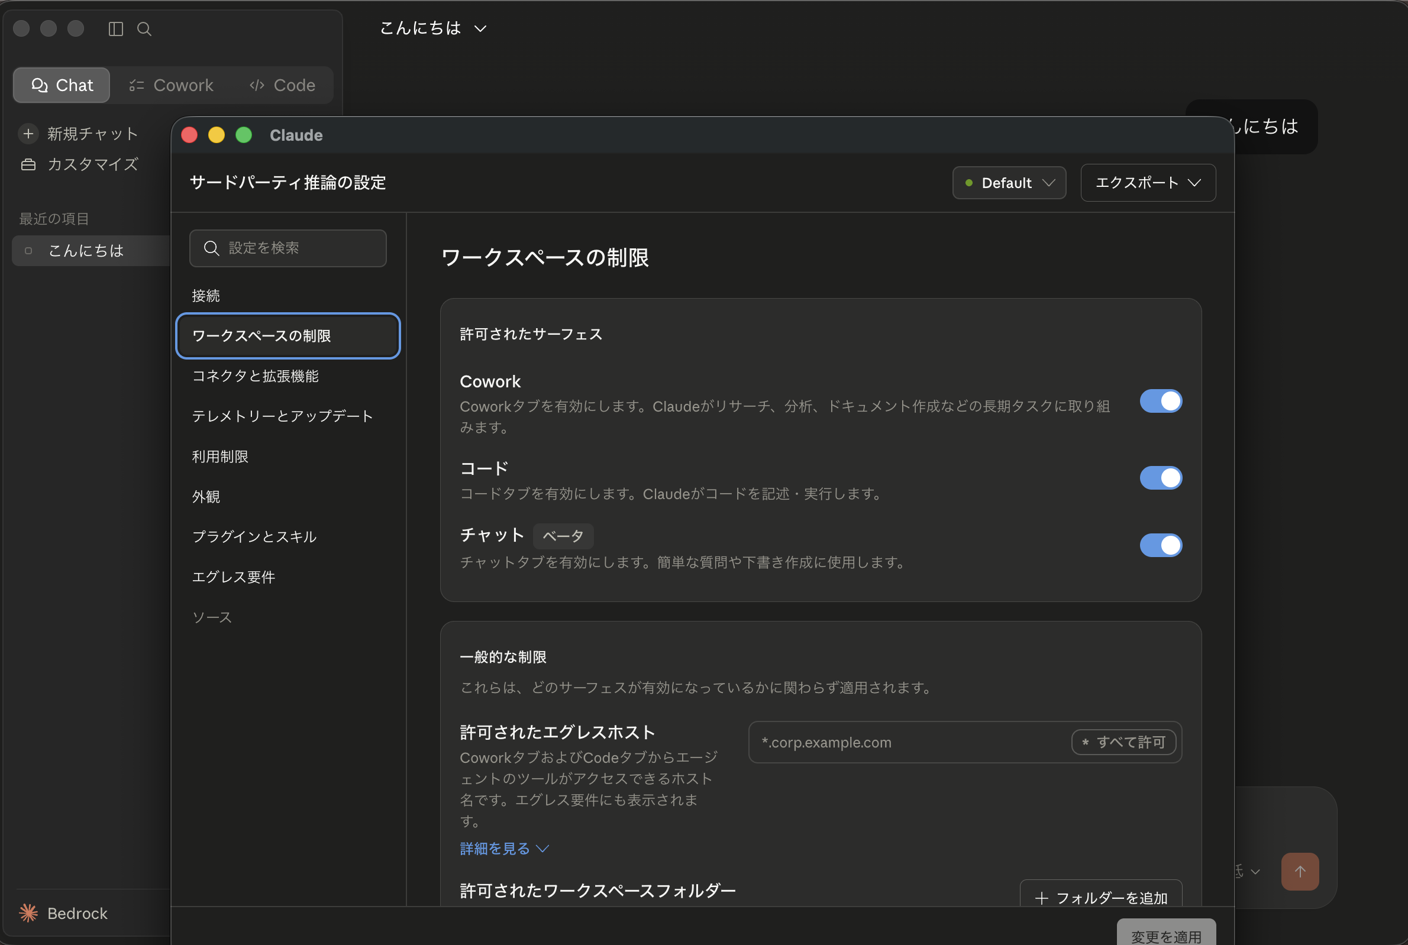The width and height of the screenshot is (1408, 945).
Task: Switch to the Cowork tab
Action: click(x=171, y=85)
